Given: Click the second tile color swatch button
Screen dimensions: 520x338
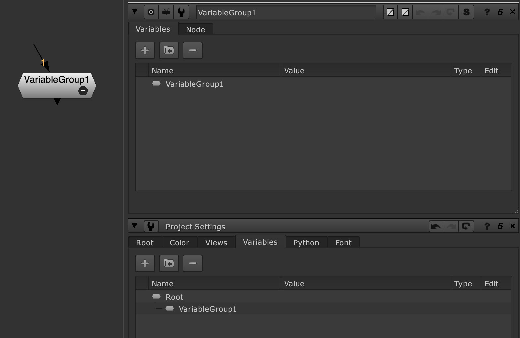Looking at the screenshot, I should (405, 12).
